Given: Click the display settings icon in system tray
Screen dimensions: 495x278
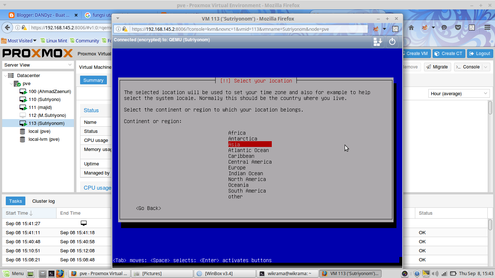Looking at the screenshot, I should tap(426, 273).
